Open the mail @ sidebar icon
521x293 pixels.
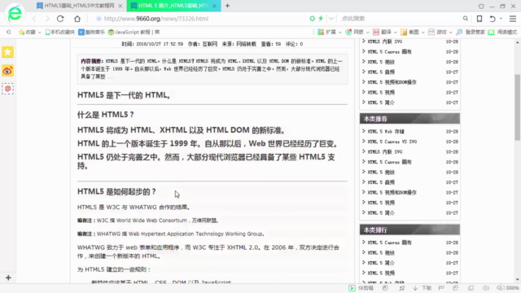pyautogui.click(x=7, y=89)
